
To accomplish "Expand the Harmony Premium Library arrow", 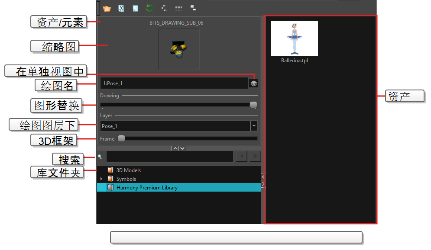I will coord(102,188).
